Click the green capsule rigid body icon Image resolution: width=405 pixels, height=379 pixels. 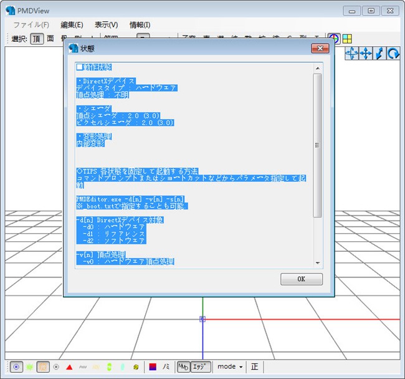pos(109,367)
